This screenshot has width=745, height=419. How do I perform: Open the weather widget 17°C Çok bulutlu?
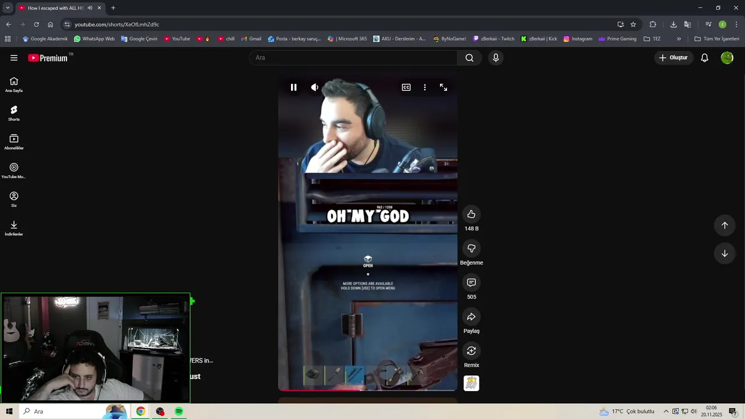click(x=627, y=411)
